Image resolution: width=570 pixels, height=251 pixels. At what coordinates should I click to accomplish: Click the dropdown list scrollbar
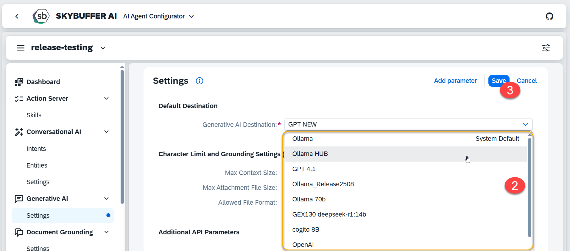pos(529,187)
